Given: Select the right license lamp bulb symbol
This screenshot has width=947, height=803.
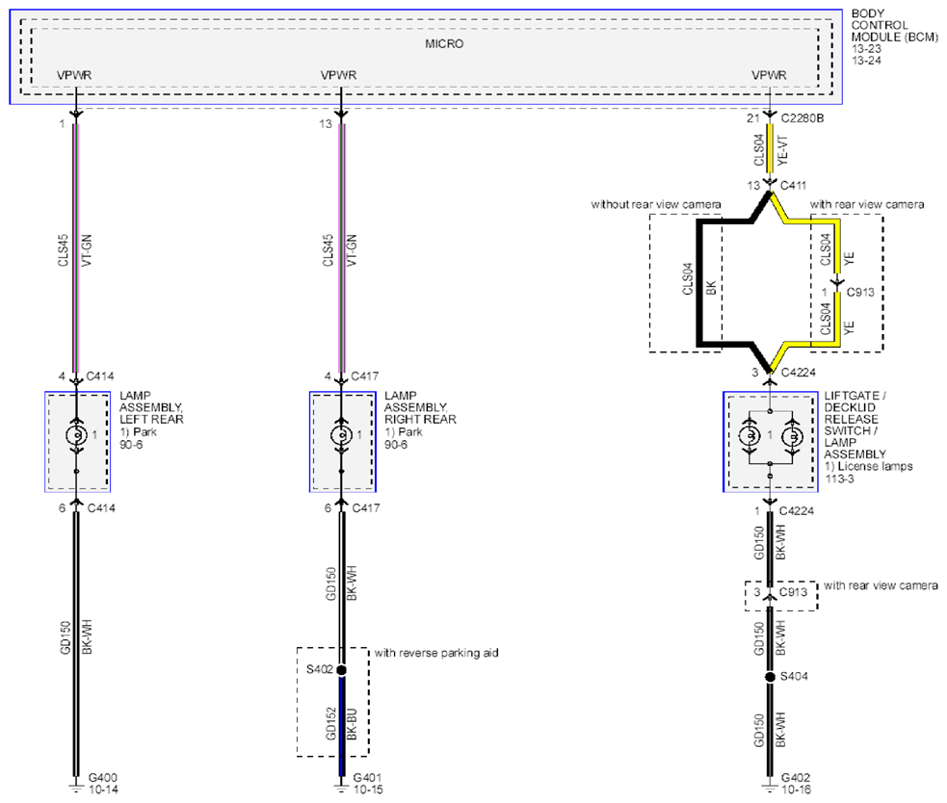Looking at the screenshot, I should (x=792, y=435).
